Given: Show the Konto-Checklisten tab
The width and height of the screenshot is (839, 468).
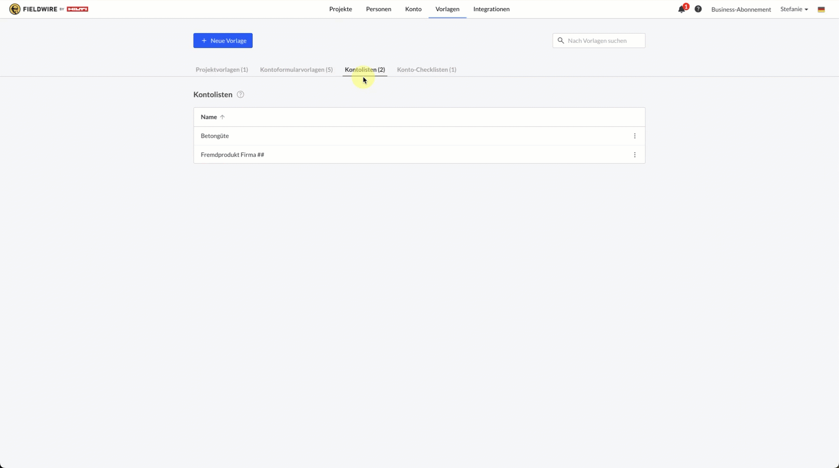Looking at the screenshot, I should [x=426, y=70].
